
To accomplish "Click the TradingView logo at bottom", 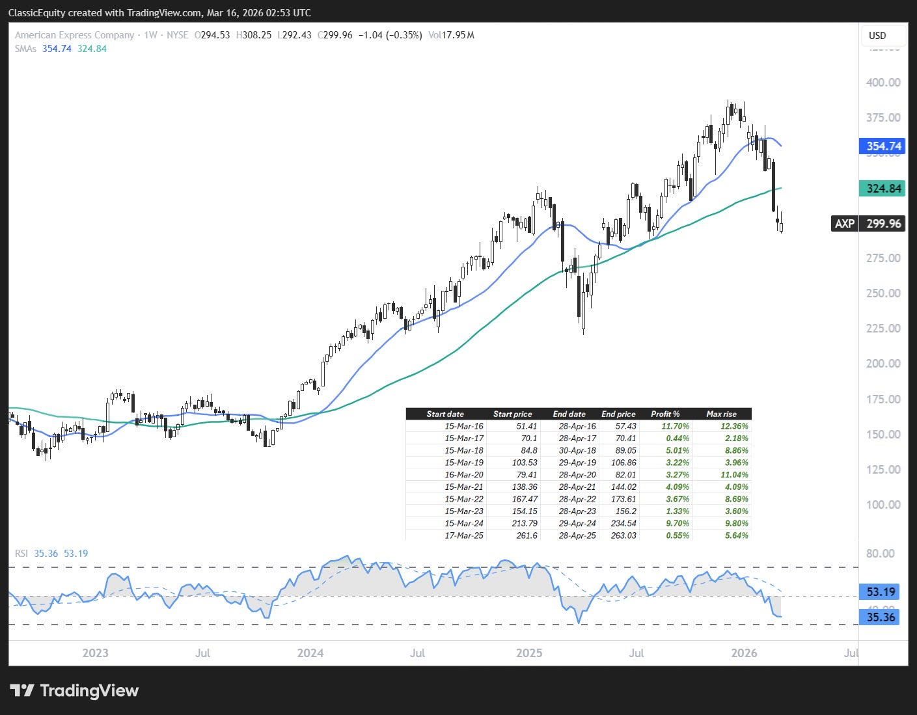I will (x=75, y=690).
